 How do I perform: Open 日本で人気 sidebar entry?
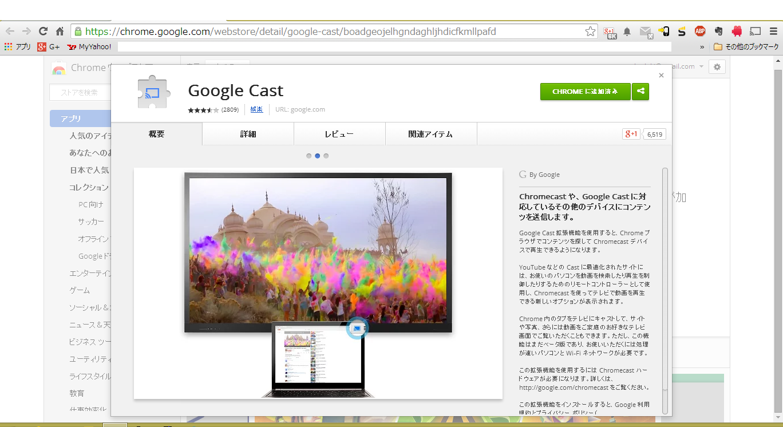89,170
